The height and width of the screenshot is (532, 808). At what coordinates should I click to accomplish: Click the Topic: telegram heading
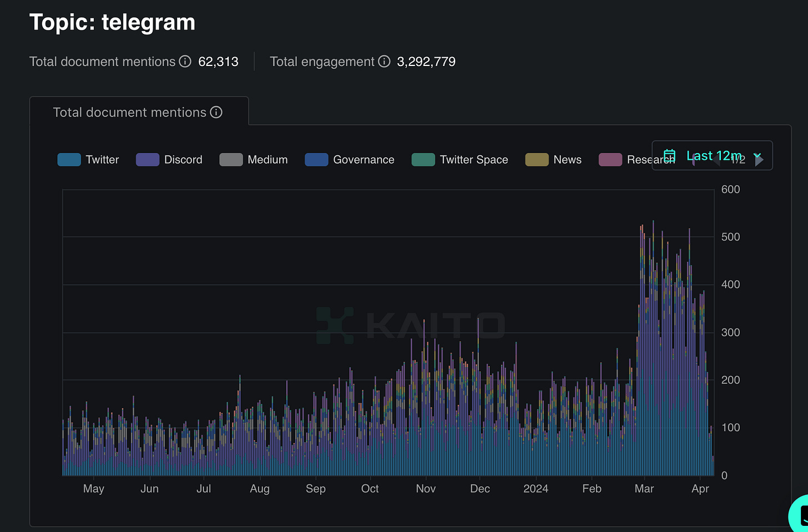(112, 22)
